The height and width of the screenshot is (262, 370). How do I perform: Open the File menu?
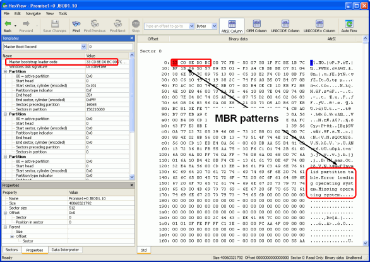click(x=6, y=14)
